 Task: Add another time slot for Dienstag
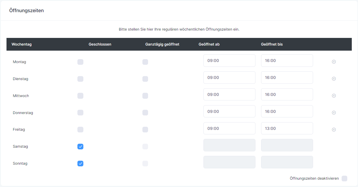pyautogui.click(x=334, y=79)
